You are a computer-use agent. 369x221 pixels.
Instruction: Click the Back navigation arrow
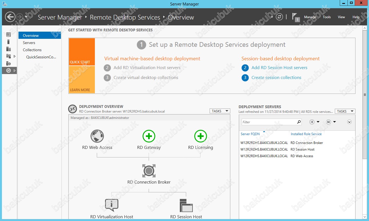(10, 17)
